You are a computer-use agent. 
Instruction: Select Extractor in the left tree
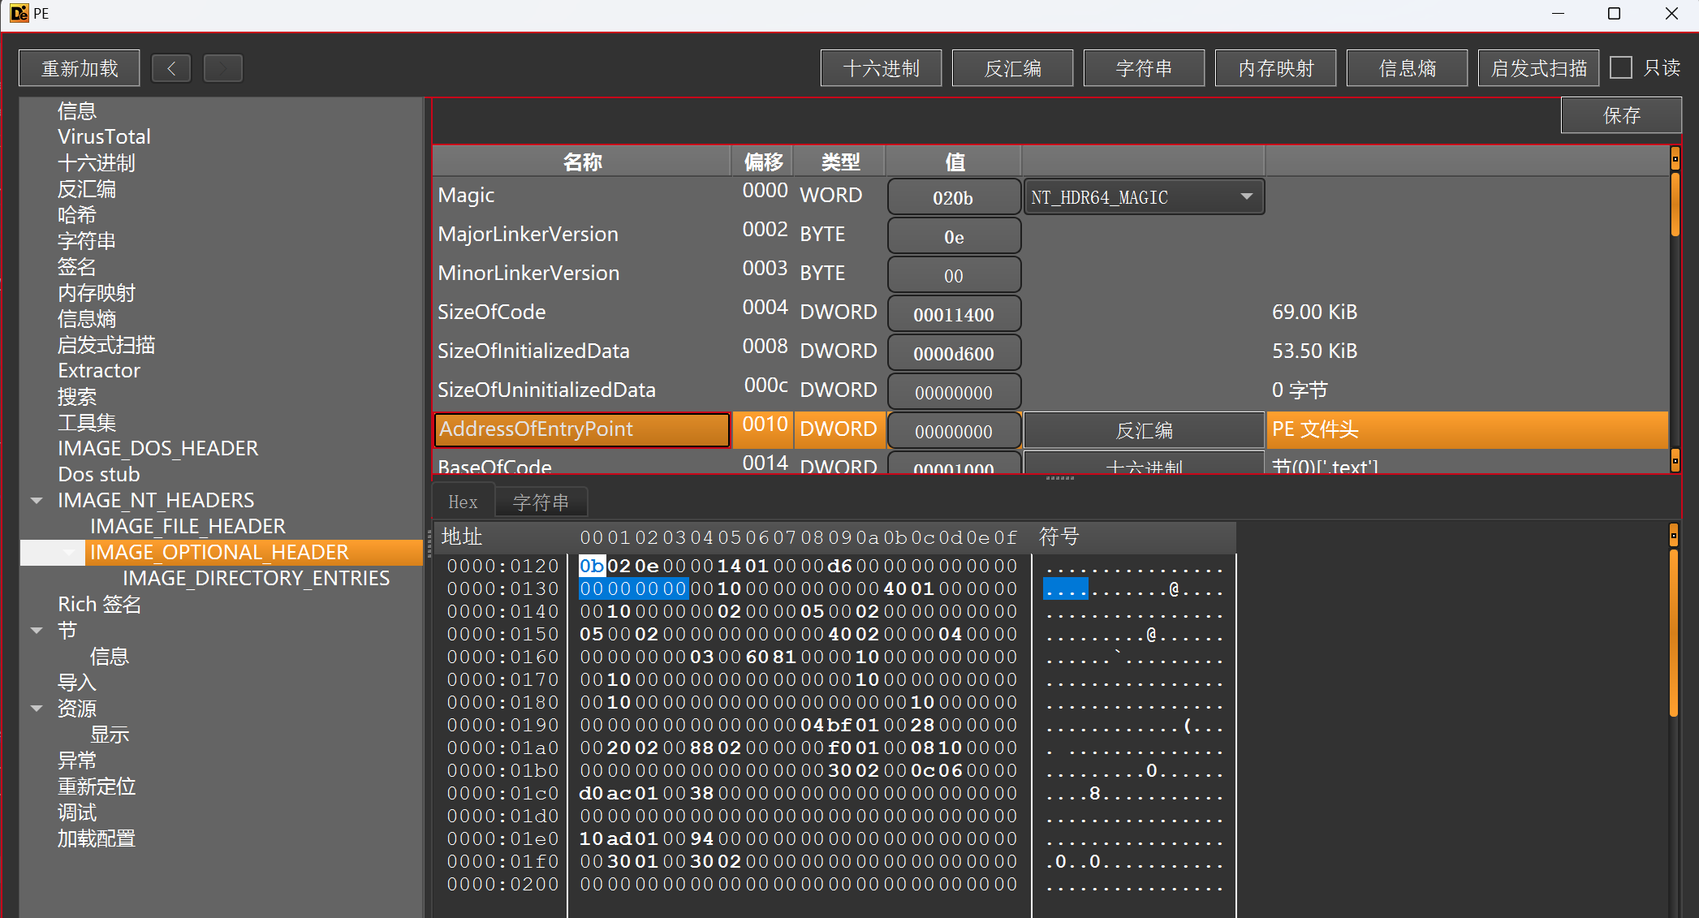pos(99,371)
